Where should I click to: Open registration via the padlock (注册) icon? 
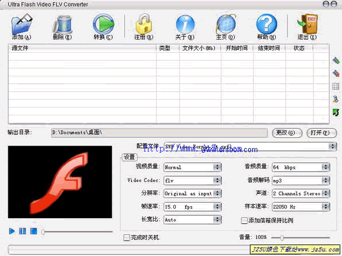[144, 24]
